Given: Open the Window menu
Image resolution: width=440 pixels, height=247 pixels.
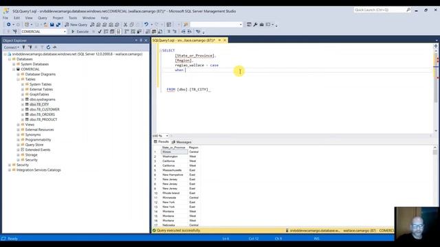Looking at the screenshot, I should click(89, 18).
